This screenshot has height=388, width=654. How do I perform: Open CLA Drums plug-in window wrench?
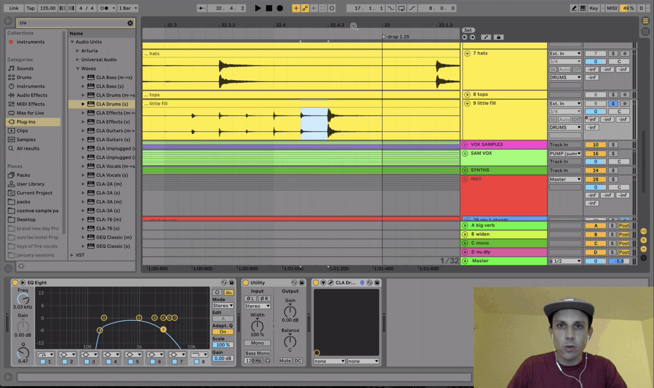(x=331, y=283)
